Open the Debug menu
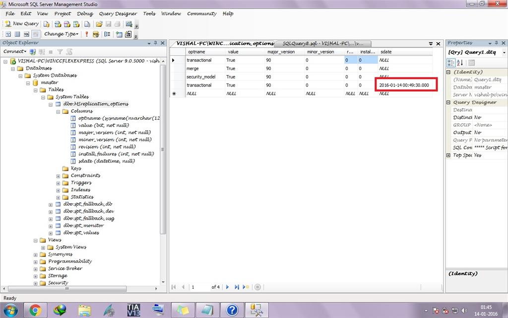This screenshot has width=508, height=318. point(85,13)
